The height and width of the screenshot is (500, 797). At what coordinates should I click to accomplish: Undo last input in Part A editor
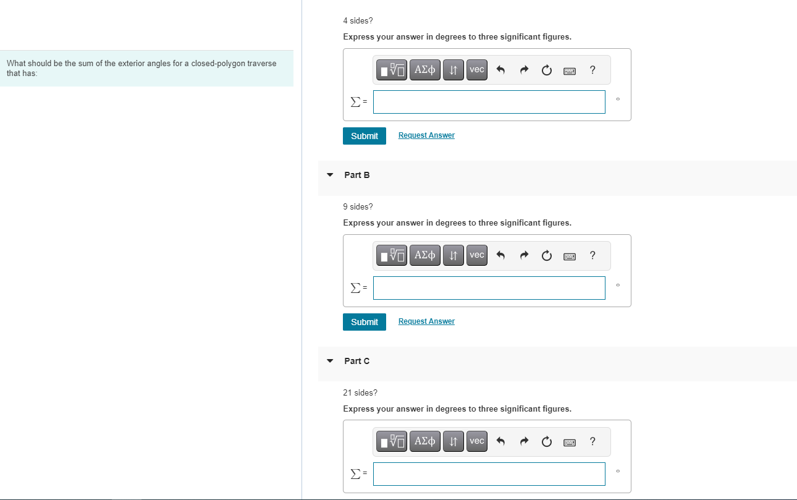click(500, 70)
